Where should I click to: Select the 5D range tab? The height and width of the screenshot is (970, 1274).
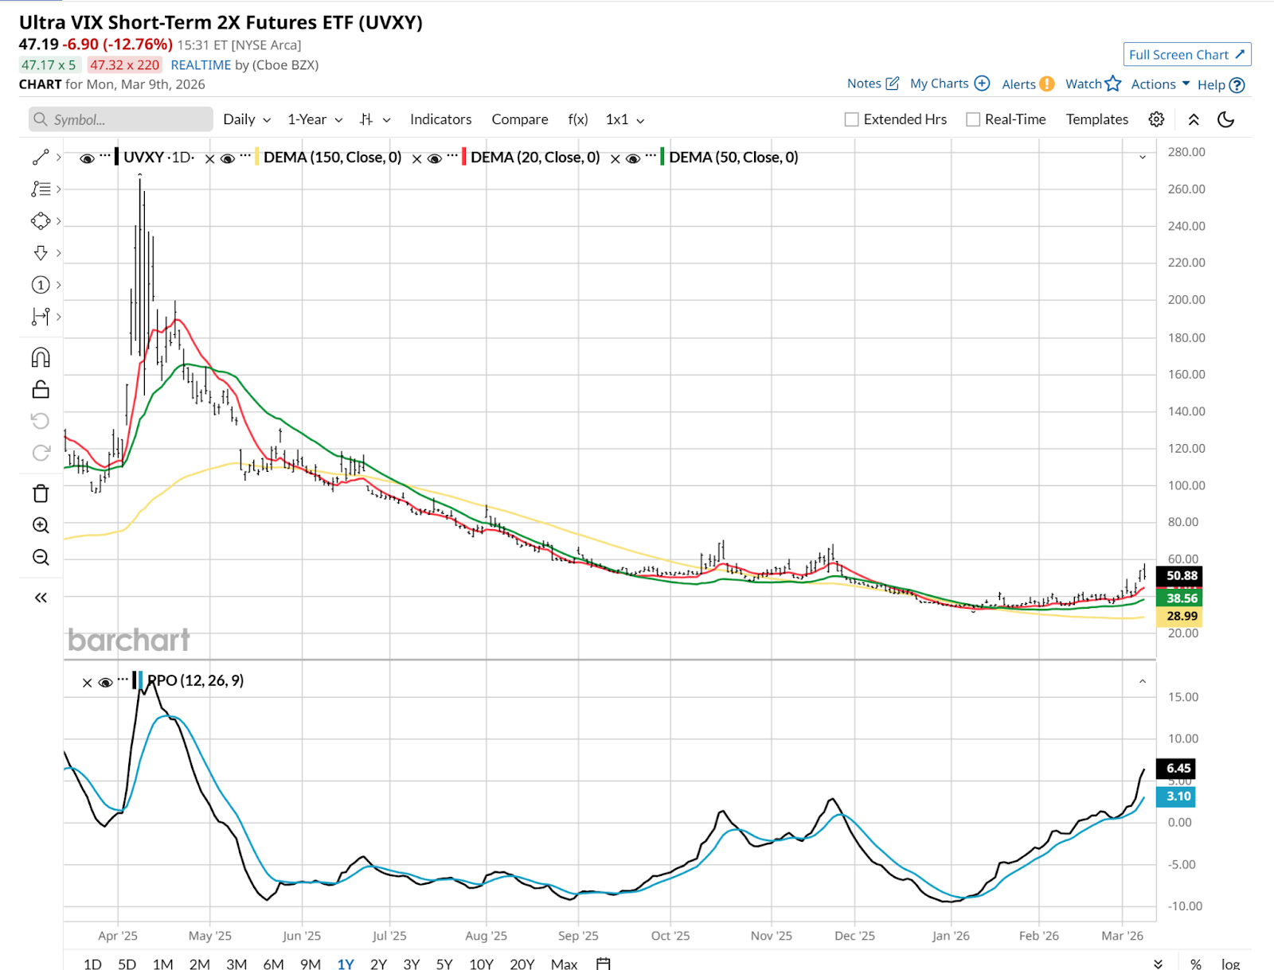(127, 964)
